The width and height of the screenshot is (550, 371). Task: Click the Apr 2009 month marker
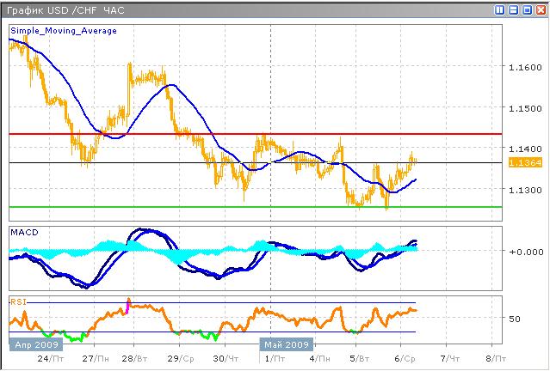click(x=34, y=344)
